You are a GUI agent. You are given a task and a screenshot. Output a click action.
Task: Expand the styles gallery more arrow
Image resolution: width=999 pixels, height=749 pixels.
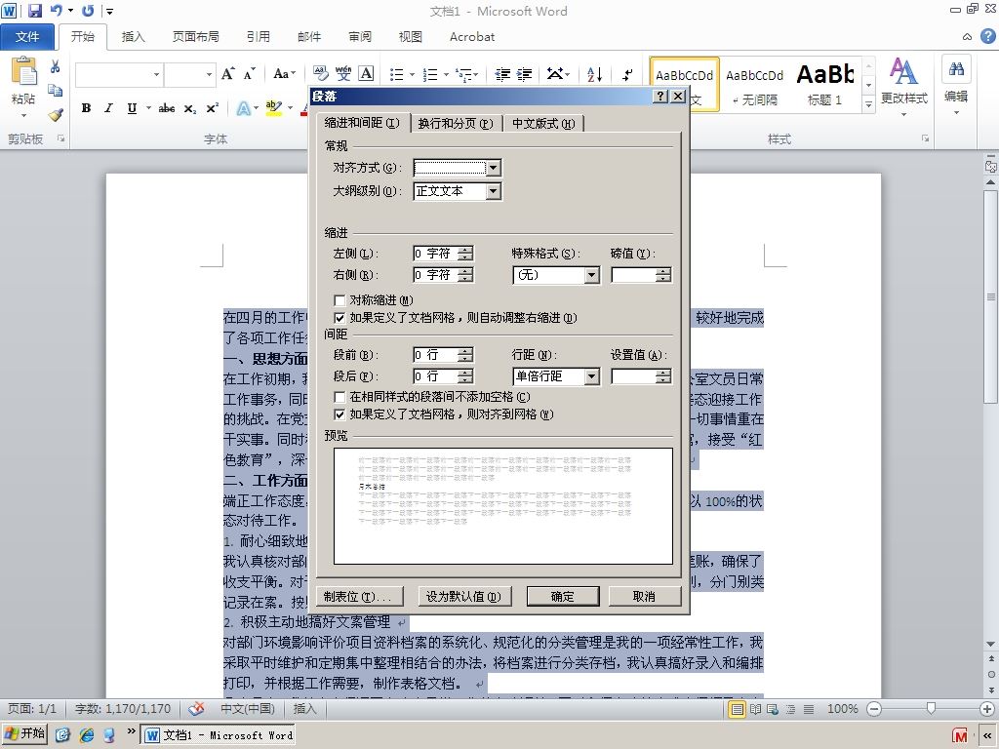868,103
